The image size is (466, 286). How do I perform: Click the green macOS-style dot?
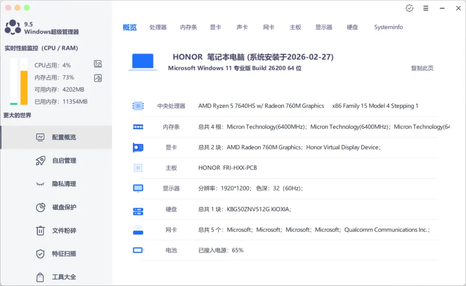[x=27, y=8]
